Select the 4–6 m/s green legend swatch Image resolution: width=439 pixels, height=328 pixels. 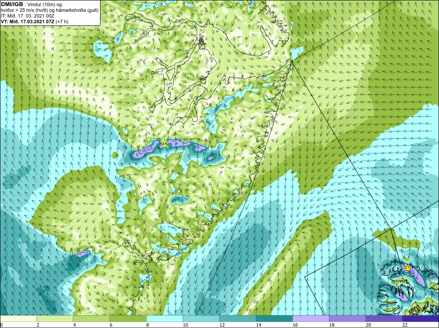click(x=91, y=319)
